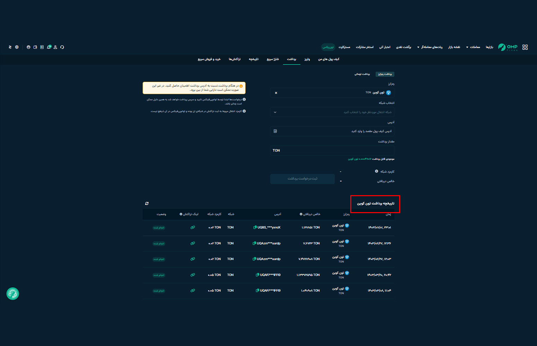Click the OMP Finex logo

[x=508, y=47]
